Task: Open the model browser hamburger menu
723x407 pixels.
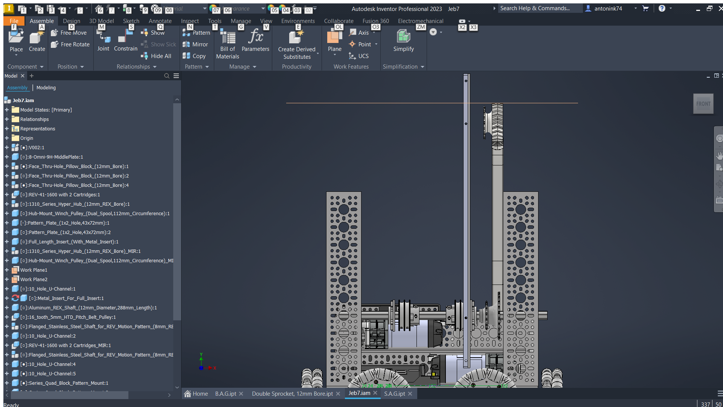Action: pyautogui.click(x=176, y=76)
